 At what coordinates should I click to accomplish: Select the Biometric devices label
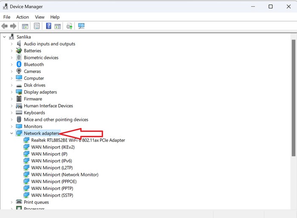(41, 58)
